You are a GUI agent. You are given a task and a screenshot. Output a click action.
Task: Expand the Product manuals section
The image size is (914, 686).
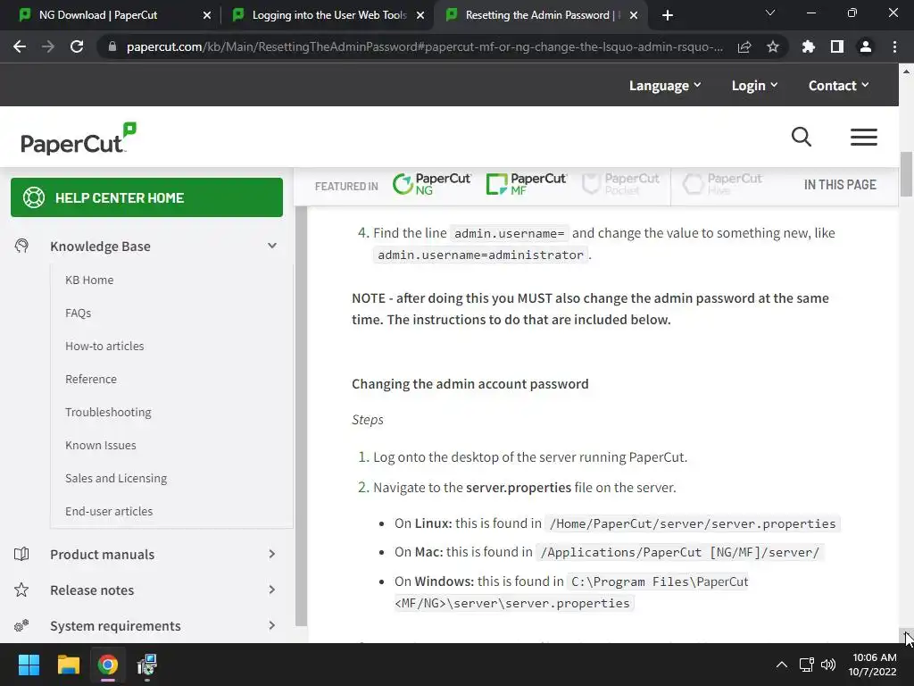click(272, 554)
